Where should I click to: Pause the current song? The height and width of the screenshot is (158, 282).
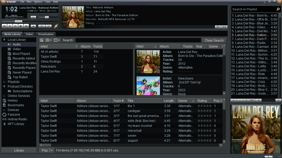[15, 26]
